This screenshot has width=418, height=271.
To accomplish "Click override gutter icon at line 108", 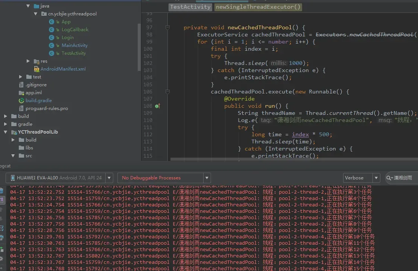I will [x=157, y=106].
